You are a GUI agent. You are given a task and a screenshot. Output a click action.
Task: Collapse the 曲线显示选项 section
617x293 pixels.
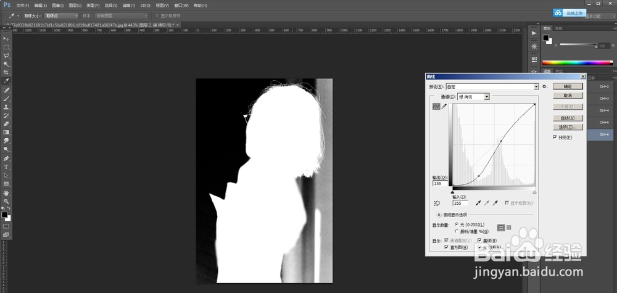click(x=439, y=214)
